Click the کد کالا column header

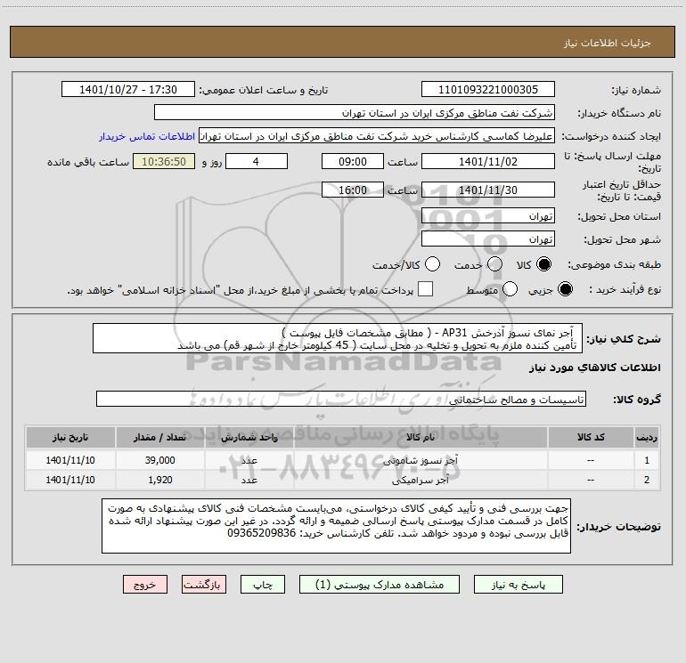point(591,438)
